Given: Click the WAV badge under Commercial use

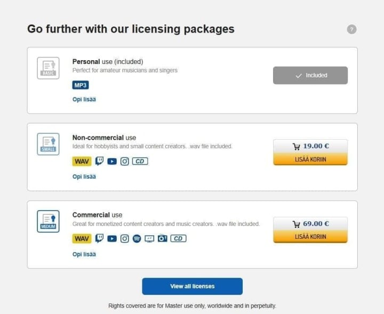Looking at the screenshot, I should pyautogui.click(x=82, y=238).
